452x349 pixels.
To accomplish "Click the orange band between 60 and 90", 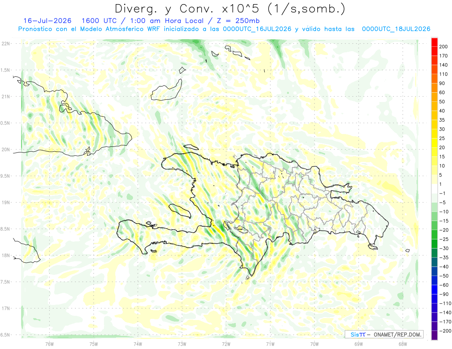I will click(434, 88).
